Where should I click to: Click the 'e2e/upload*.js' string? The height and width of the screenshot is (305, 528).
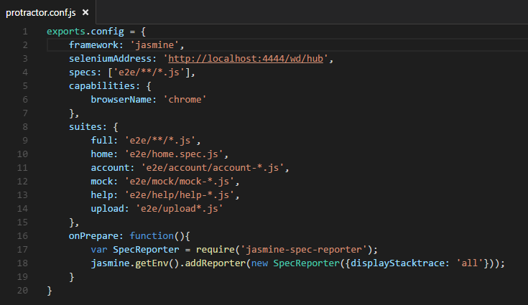[179, 209]
